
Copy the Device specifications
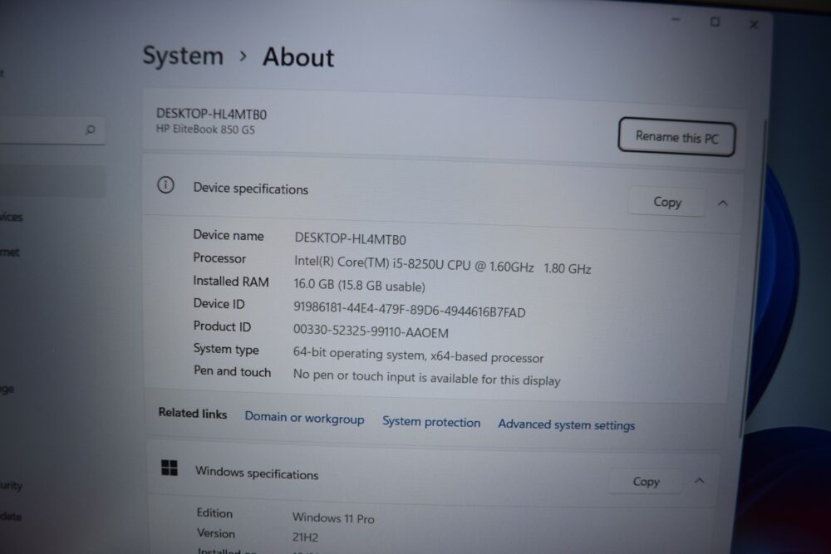click(666, 202)
